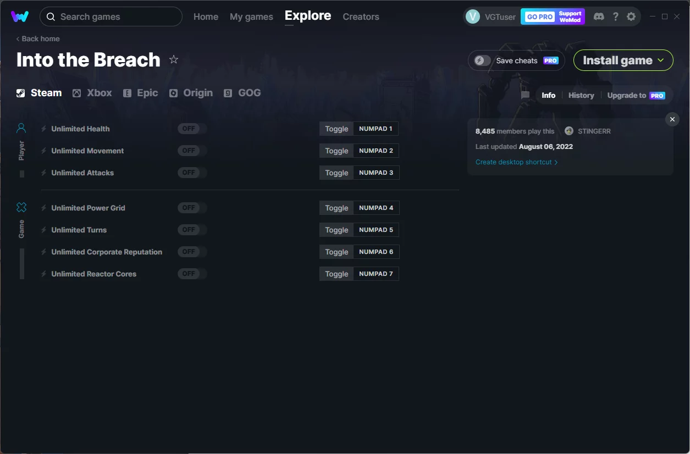Turn on Unlimited Corporate Reputation switch
Image resolution: width=690 pixels, height=454 pixels.
click(192, 252)
